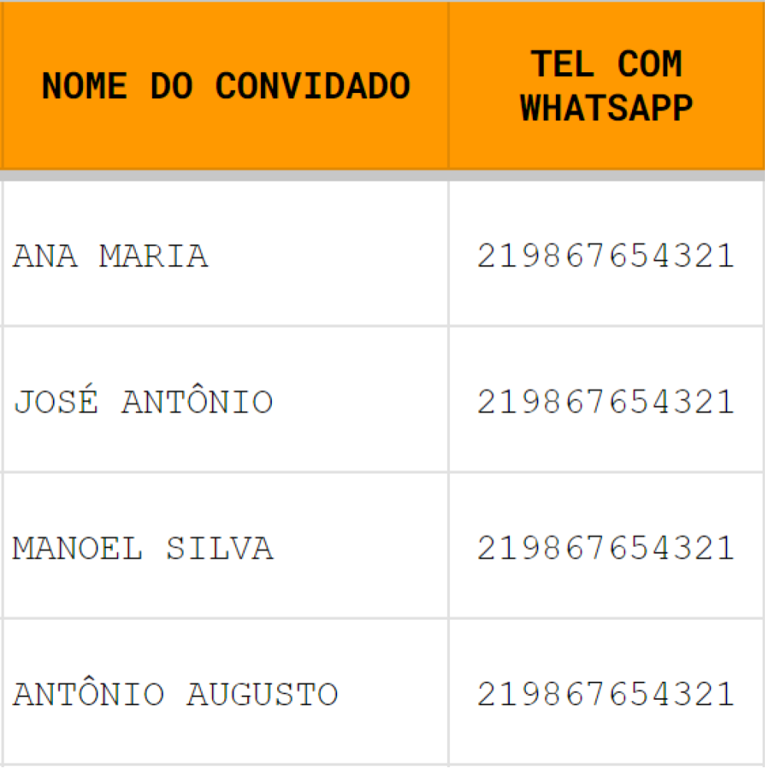Select the phone number in ANA MARIA's row
The width and height of the screenshot is (768, 768).
(607, 256)
